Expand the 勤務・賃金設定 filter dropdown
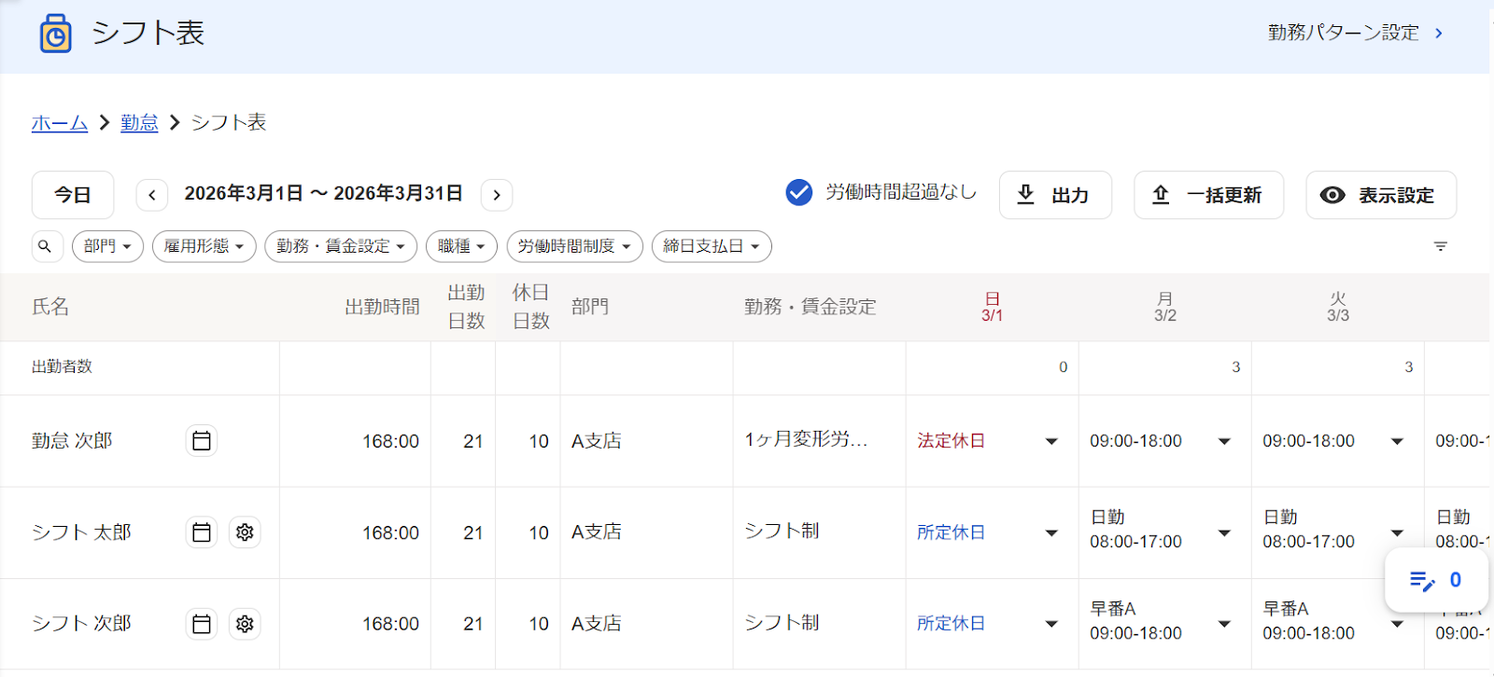Viewport: 1494px width, 677px height. coord(341,246)
